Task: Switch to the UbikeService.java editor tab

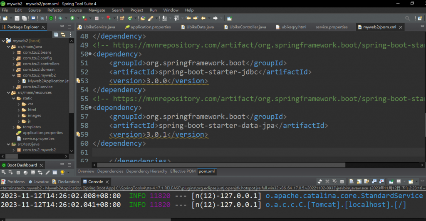Action: click(97, 27)
